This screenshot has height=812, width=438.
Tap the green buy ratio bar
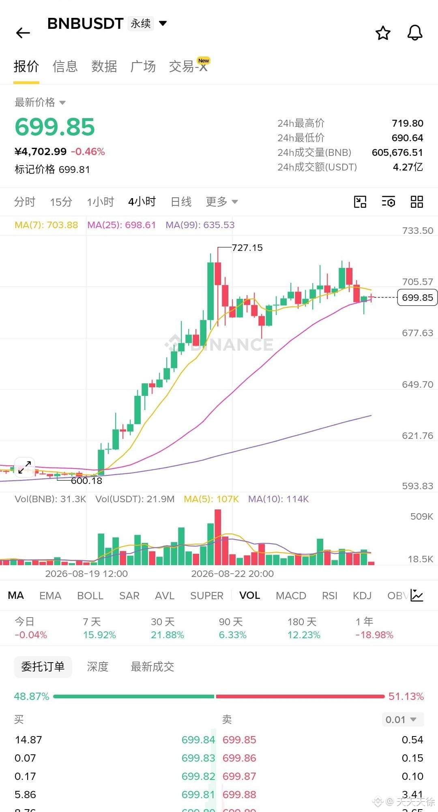coord(133,696)
